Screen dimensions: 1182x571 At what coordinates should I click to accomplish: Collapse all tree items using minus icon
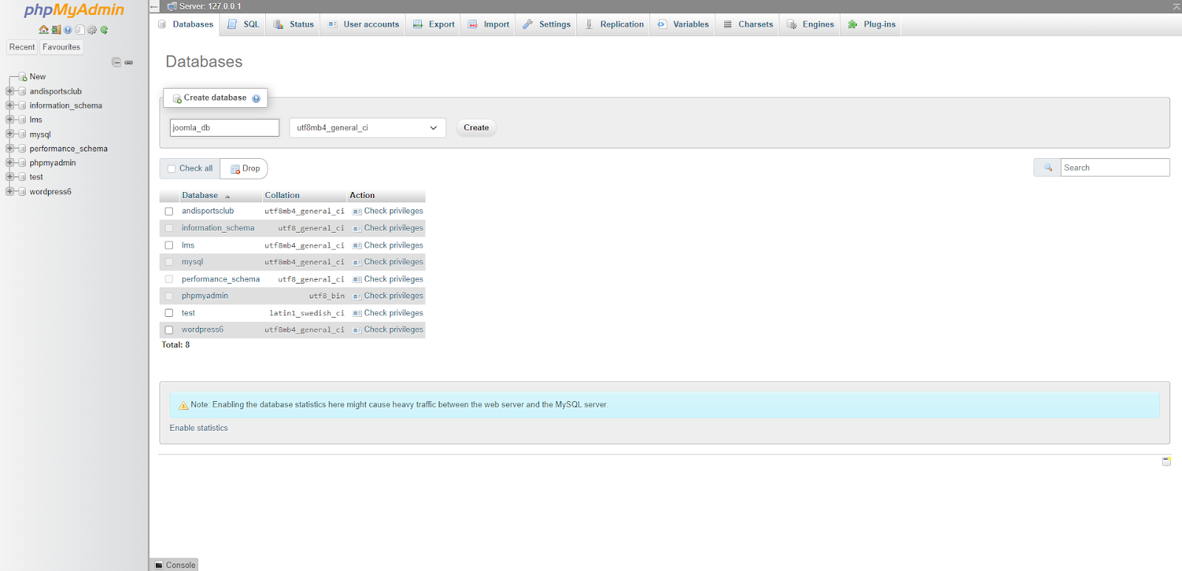(x=116, y=62)
